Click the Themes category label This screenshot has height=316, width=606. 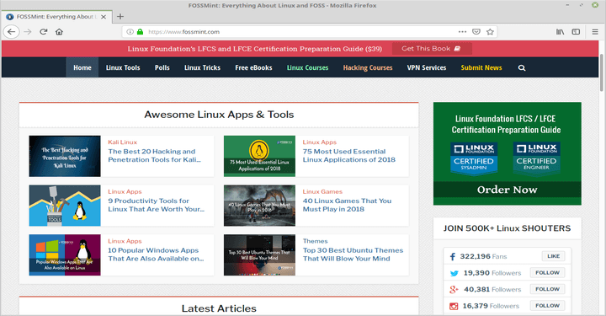[315, 241]
